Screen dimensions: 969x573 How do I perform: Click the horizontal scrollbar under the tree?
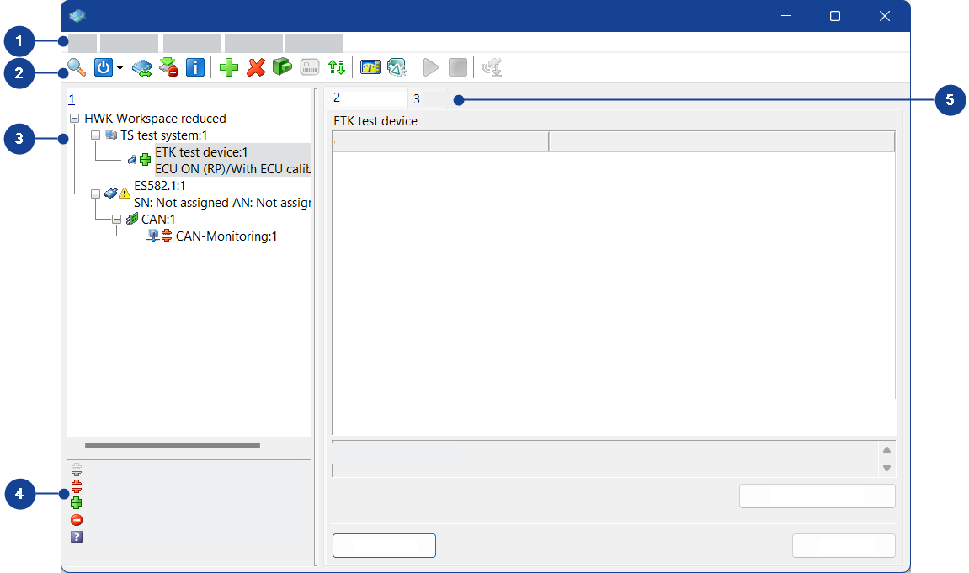coord(173,444)
